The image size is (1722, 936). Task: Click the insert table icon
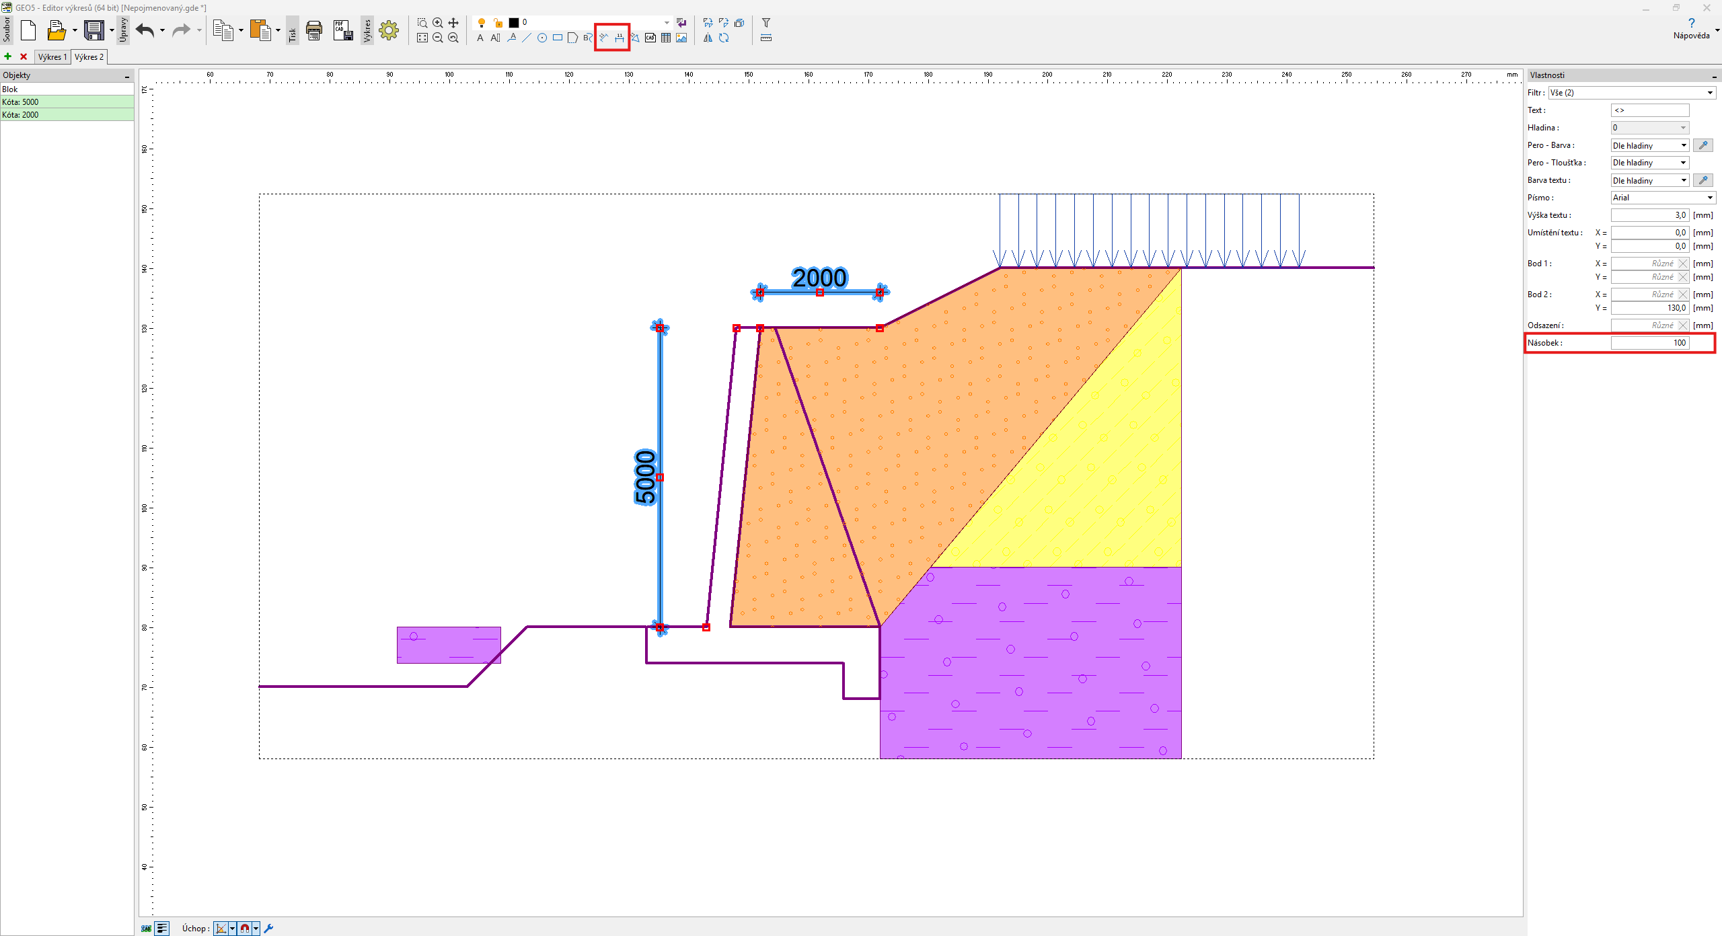point(666,38)
